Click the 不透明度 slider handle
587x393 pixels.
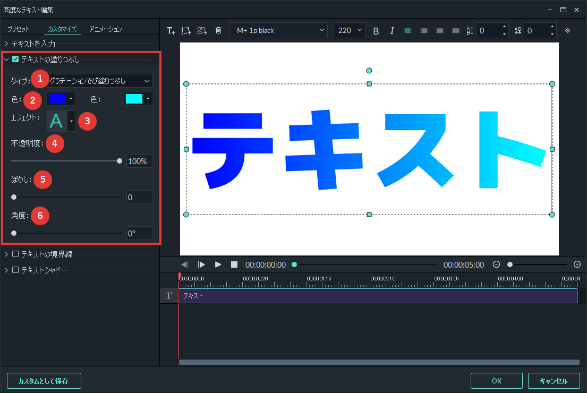click(x=120, y=161)
